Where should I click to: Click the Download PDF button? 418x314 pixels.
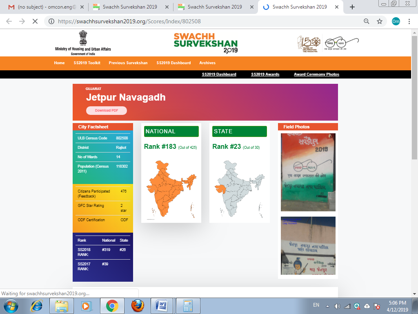pyautogui.click(x=106, y=110)
